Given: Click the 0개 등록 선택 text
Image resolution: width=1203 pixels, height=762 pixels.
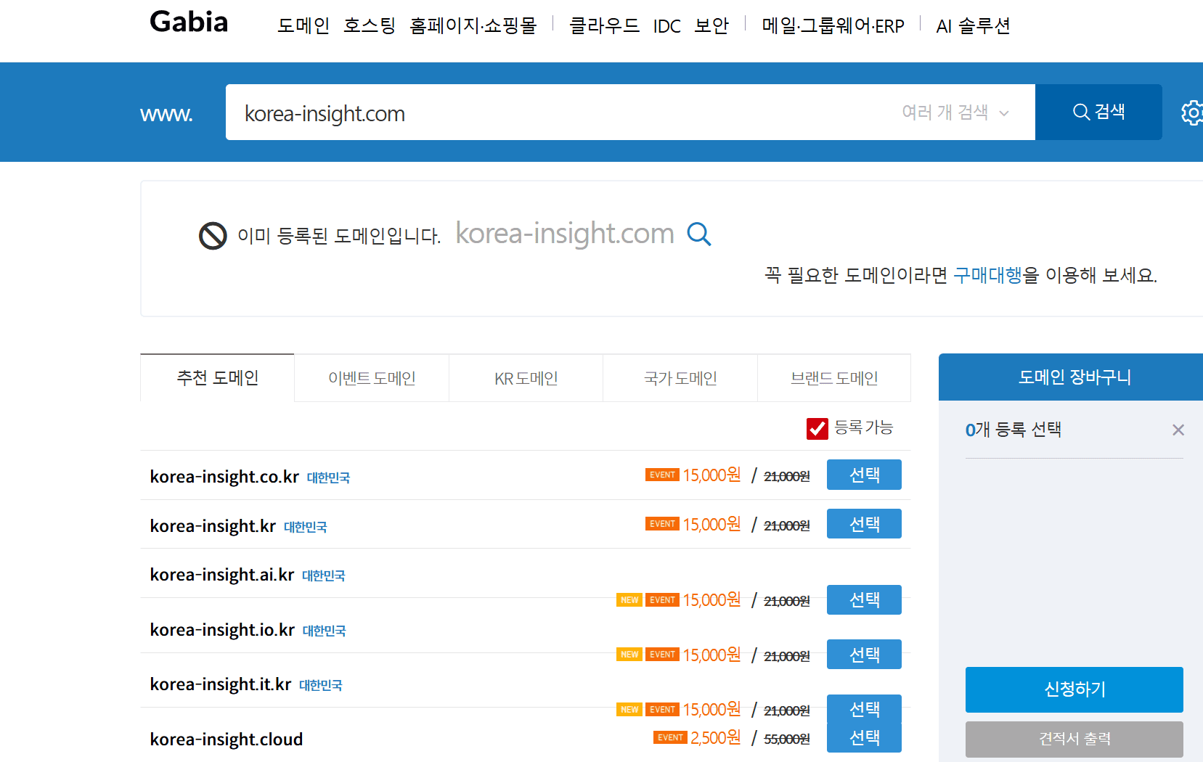Looking at the screenshot, I should [1014, 430].
